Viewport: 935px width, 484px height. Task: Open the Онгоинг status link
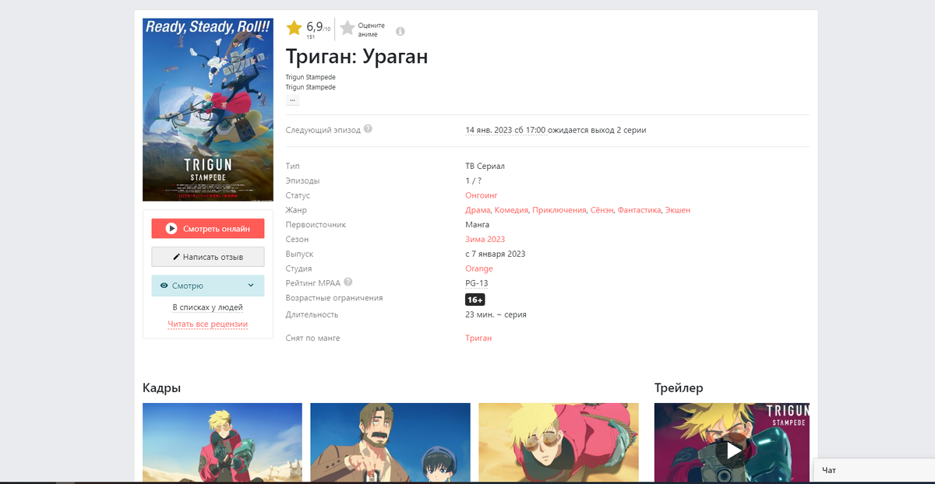481,195
